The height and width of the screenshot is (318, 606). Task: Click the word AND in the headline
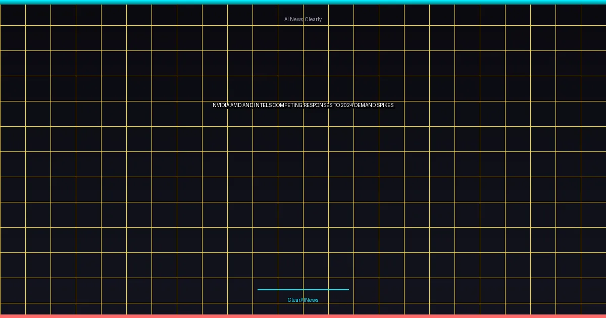click(x=247, y=105)
